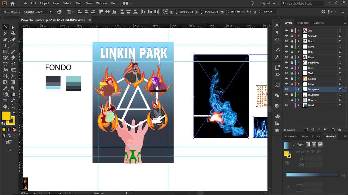Toggle visibility of Fondo layer
Viewport: 348px width, 195px height.
tap(286, 105)
